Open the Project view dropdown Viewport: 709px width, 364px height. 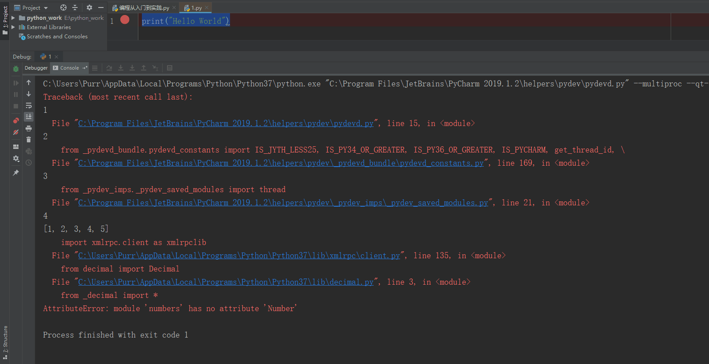coord(31,7)
